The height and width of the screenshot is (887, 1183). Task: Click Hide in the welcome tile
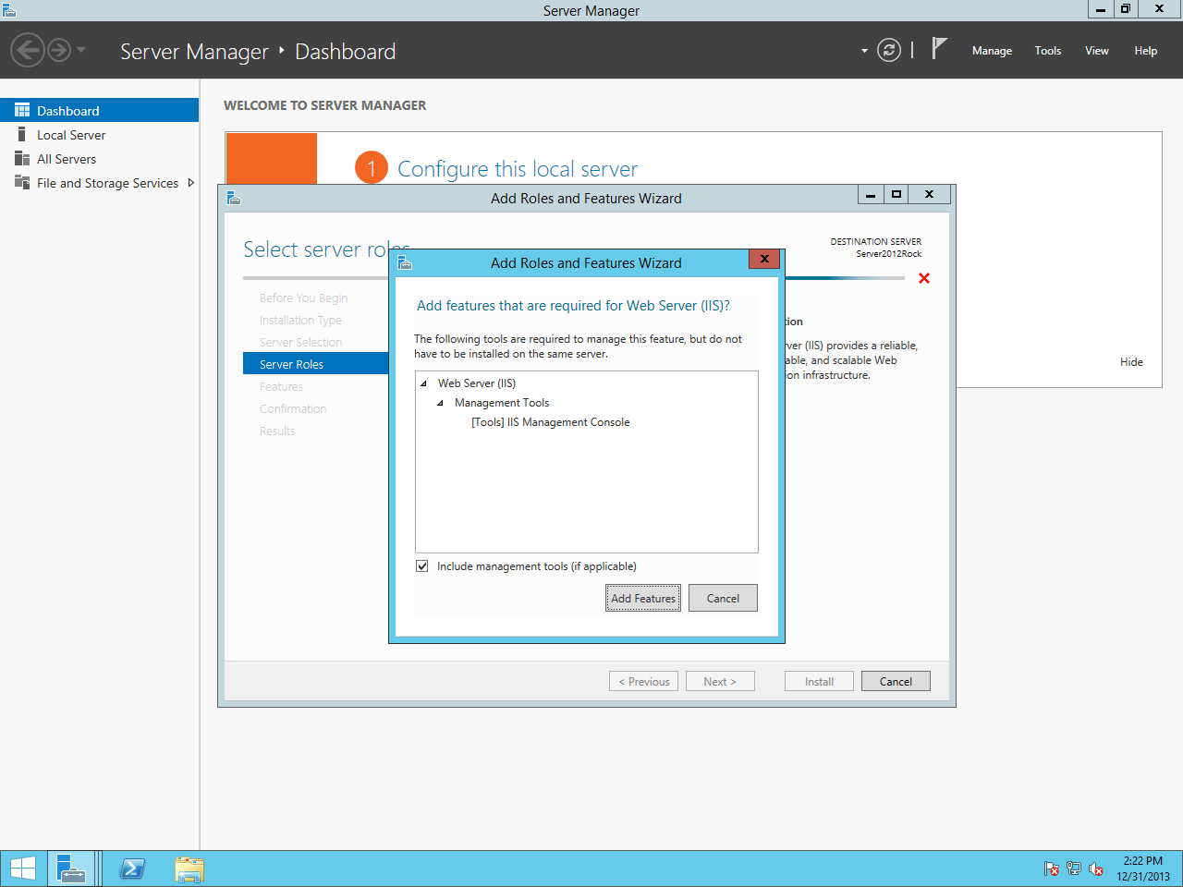pyautogui.click(x=1131, y=362)
